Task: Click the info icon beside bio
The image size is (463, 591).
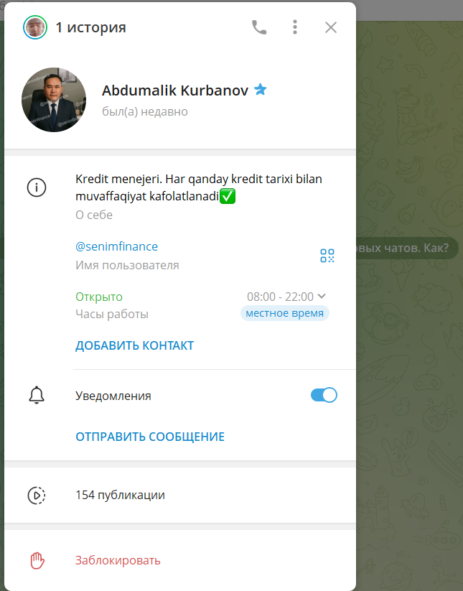Action: pos(37,187)
